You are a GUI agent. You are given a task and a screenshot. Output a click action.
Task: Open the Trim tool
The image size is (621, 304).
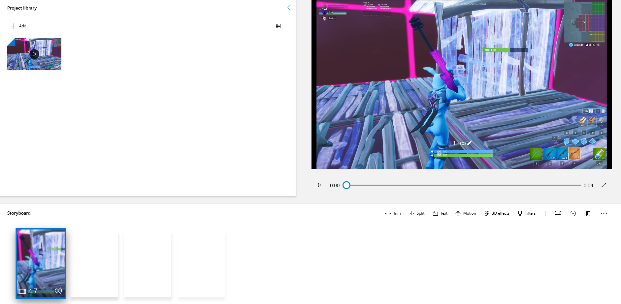pyautogui.click(x=393, y=213)
